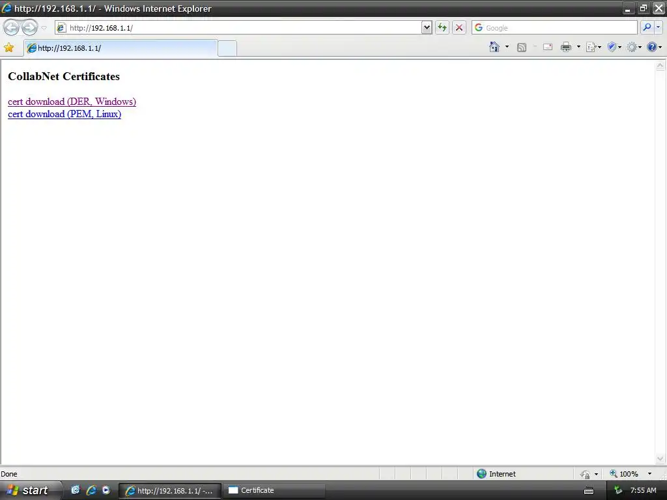Open a new blank tab
667x500 pixels.
point(227,48)
